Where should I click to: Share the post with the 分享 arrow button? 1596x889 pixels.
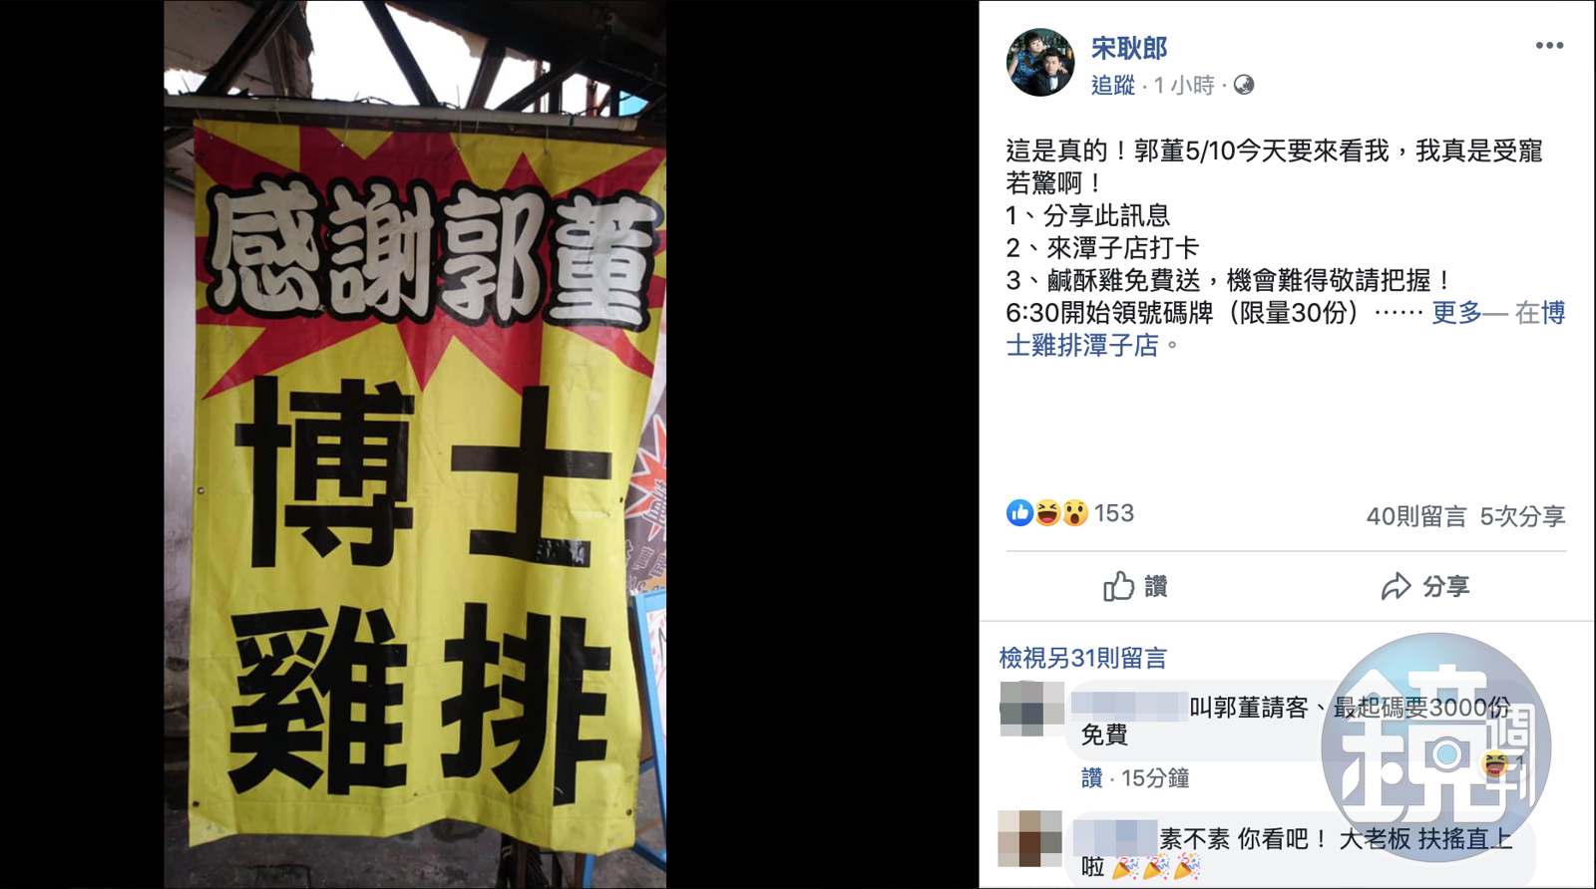pyautogui.click(x=1424, y=586)
